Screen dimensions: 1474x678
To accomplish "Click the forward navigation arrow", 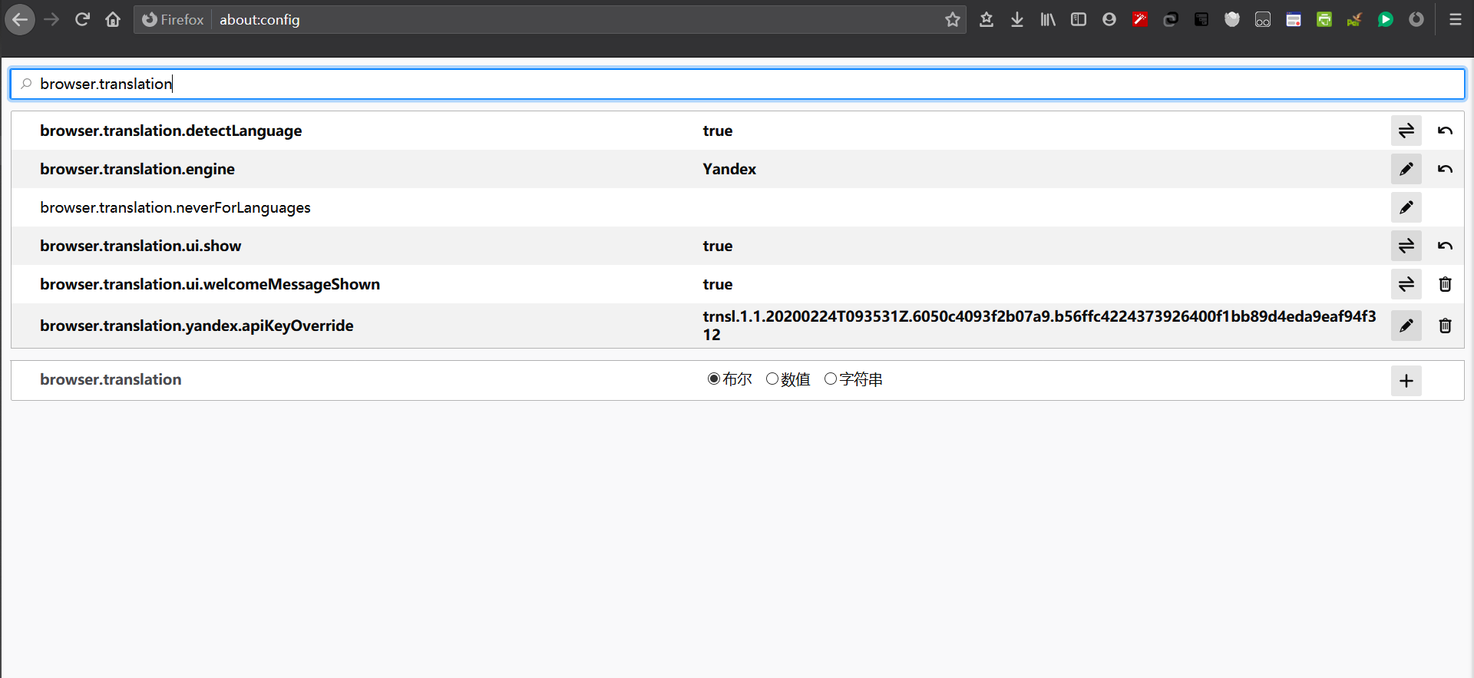I will click(x=51, y=19).
